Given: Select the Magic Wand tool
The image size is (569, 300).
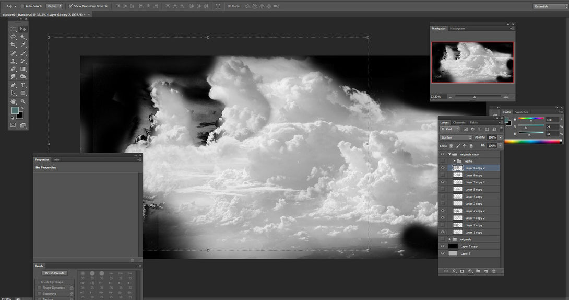Looking at the screenshot, I should point(23,37).
